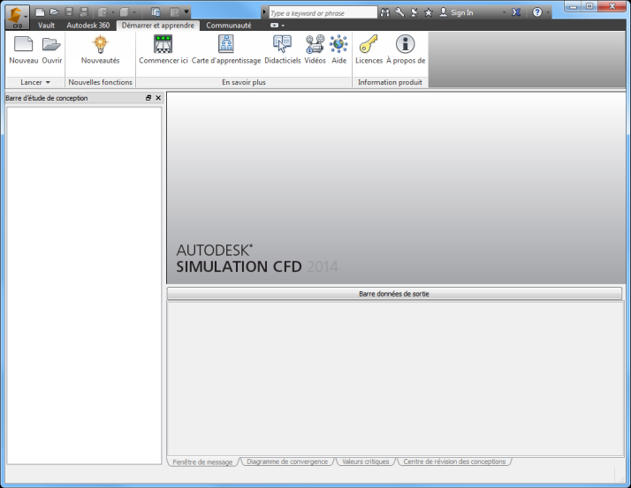
Task: Click the New document icon in the quick access toolbar
Action: point(40,12)
